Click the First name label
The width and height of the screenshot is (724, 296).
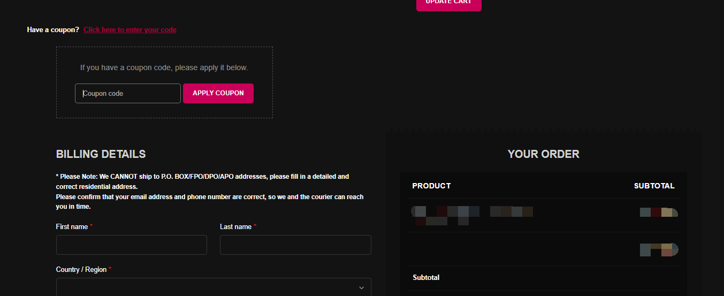(x=72, y=226)
